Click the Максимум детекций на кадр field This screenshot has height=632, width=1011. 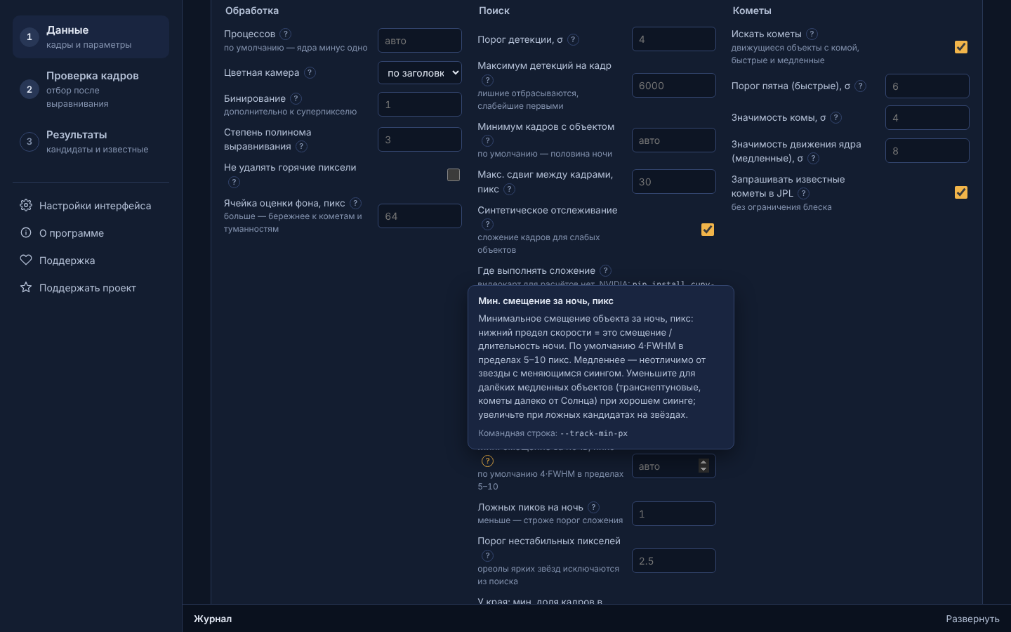pyautogui.click(x=674, y=86)
